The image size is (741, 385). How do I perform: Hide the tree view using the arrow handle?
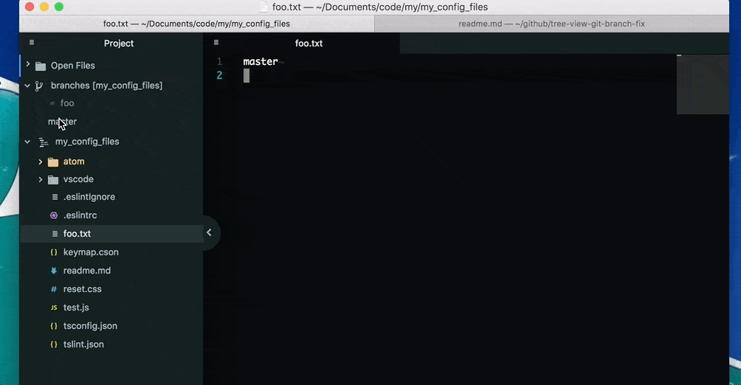pos(209,232)
